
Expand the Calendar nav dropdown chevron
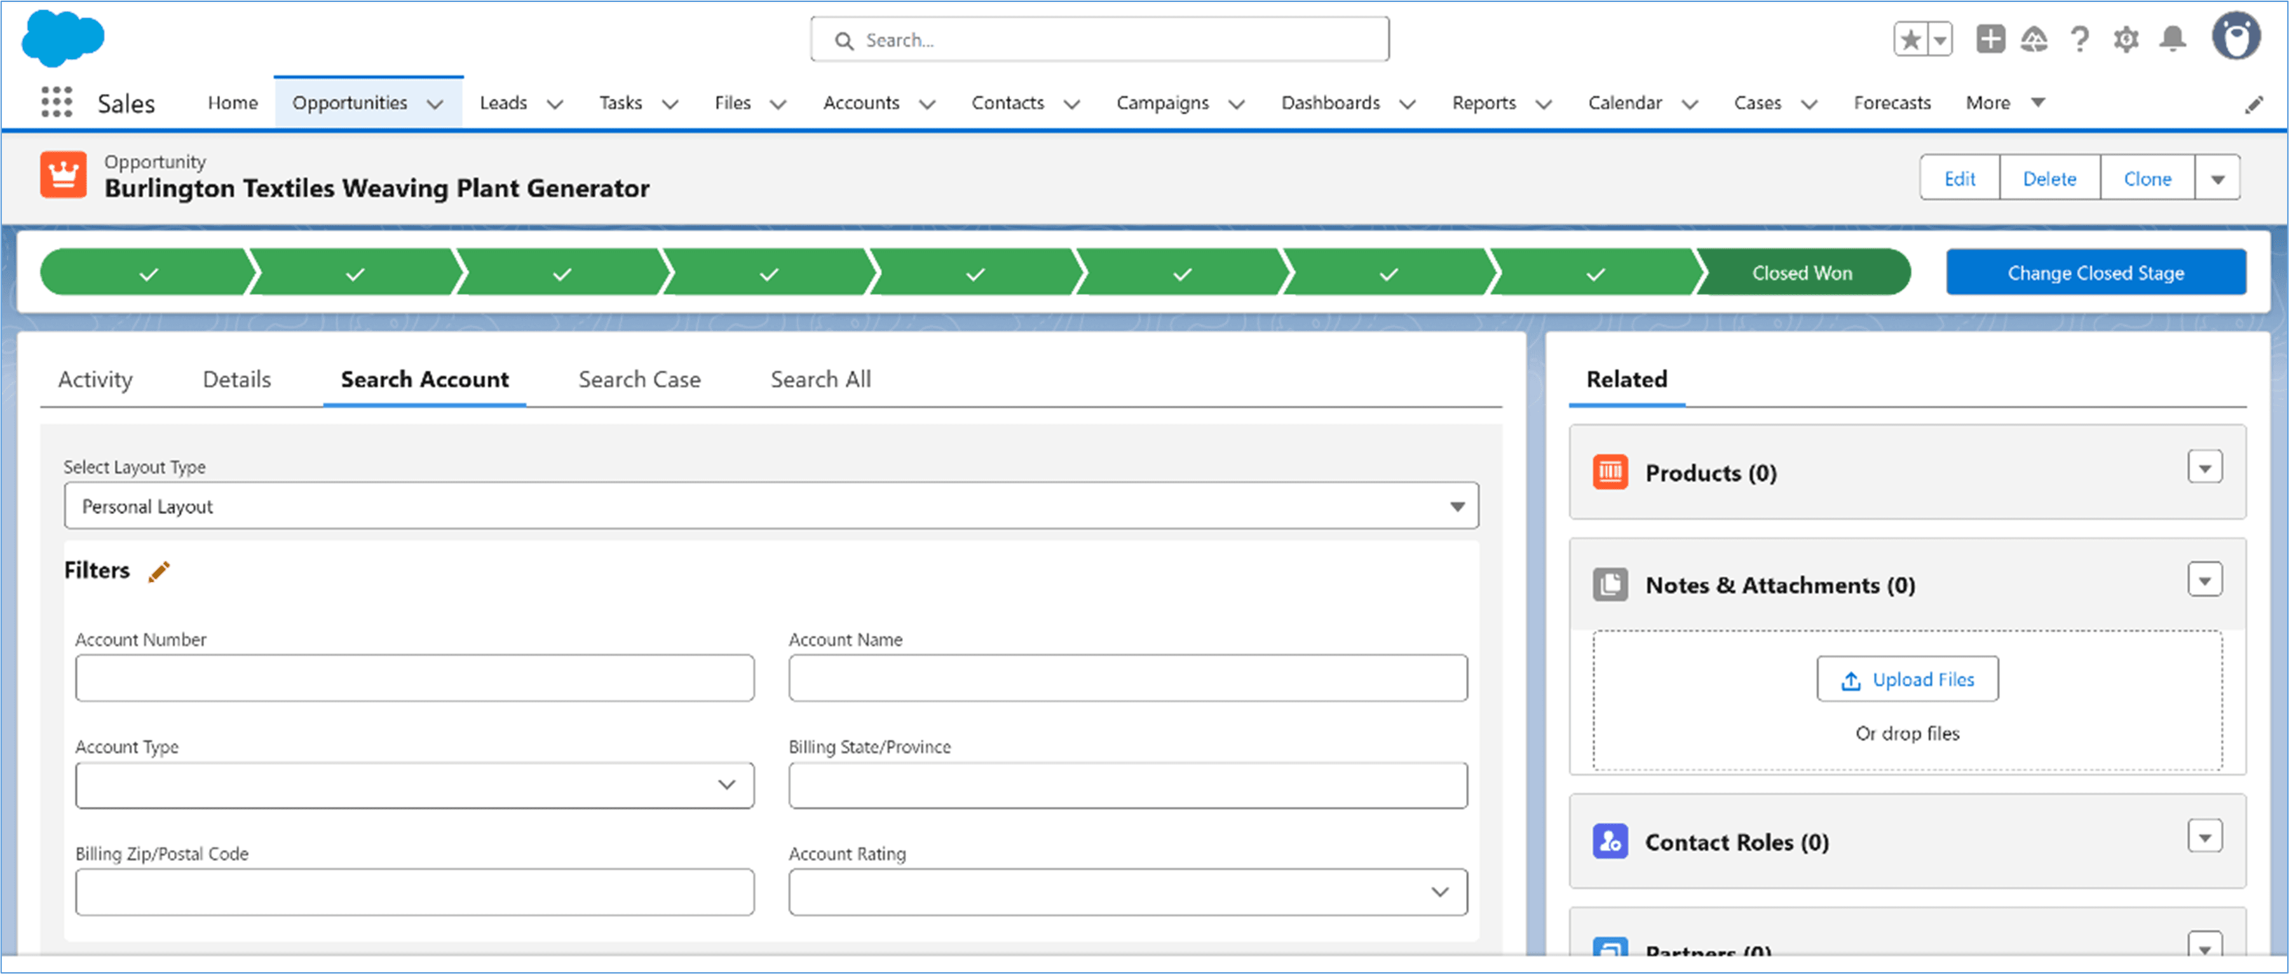tap(1690, 104)
